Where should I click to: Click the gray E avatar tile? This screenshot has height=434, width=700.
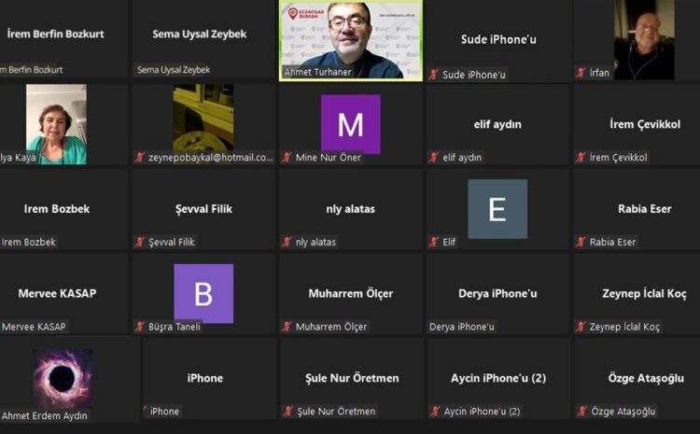(x=497, y=209)
